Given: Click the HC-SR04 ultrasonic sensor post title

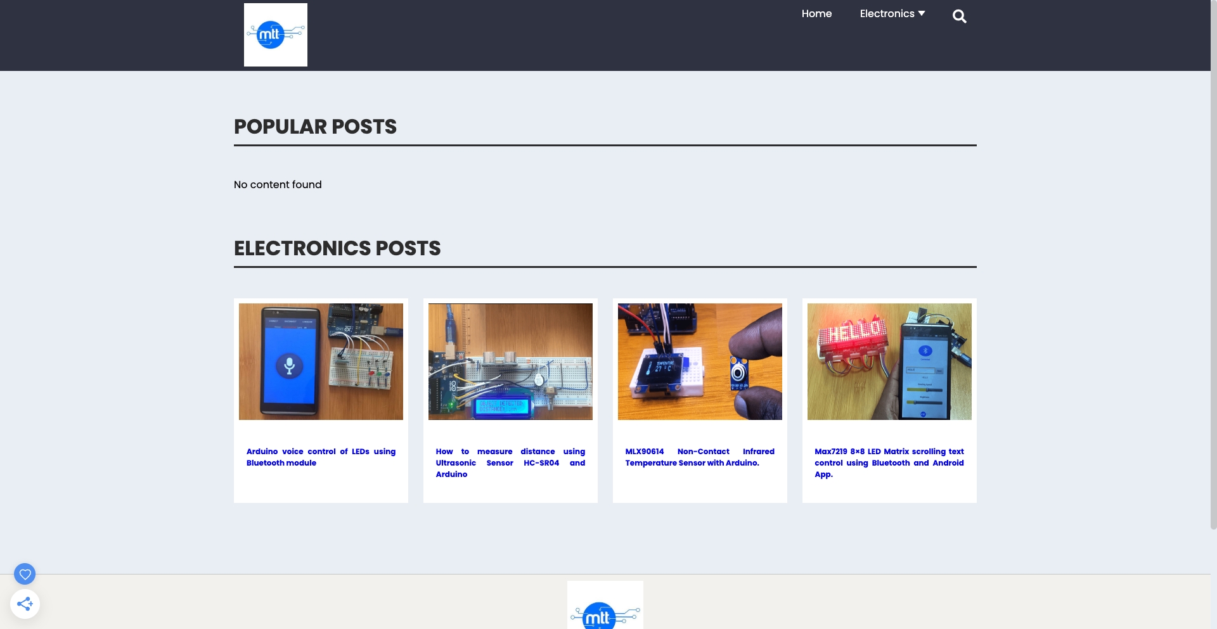Looking at the screenshot, I should (510, 462).
